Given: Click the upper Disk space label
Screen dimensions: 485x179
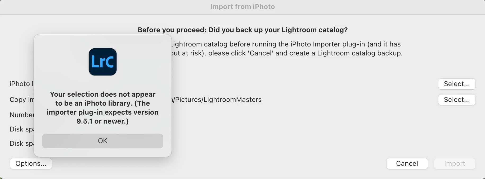Looking at the screenshot, I should coord(22,129).
